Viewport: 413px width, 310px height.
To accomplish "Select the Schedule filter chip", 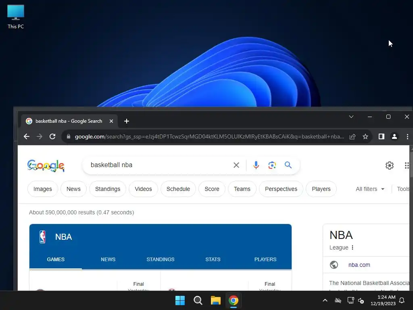I will click(178, 189).
